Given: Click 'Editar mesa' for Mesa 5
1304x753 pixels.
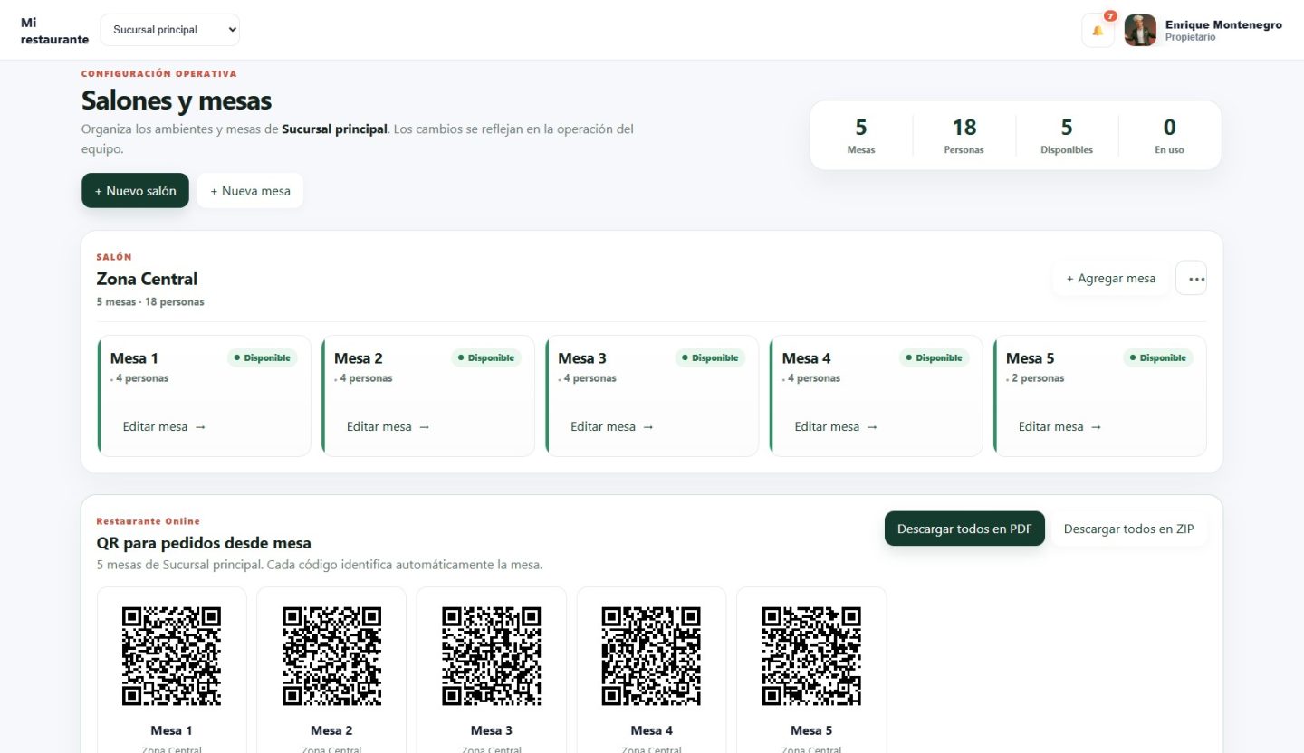Looking at the screenshot, I should (x=1059, y=426).
